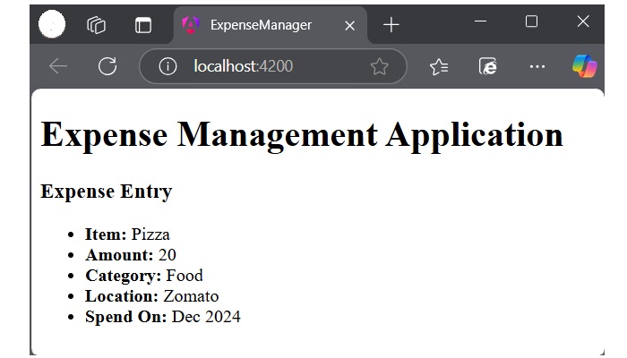Open the workspaces icon

click(97, 25)
